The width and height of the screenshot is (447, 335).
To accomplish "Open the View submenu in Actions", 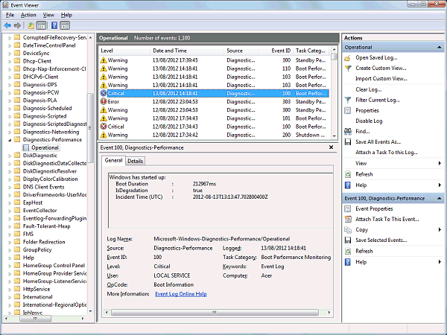I will coord(361,163).
